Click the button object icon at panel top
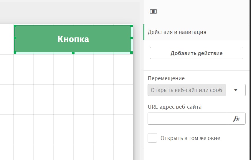This screenshot has width=251, height=160. 153,11
